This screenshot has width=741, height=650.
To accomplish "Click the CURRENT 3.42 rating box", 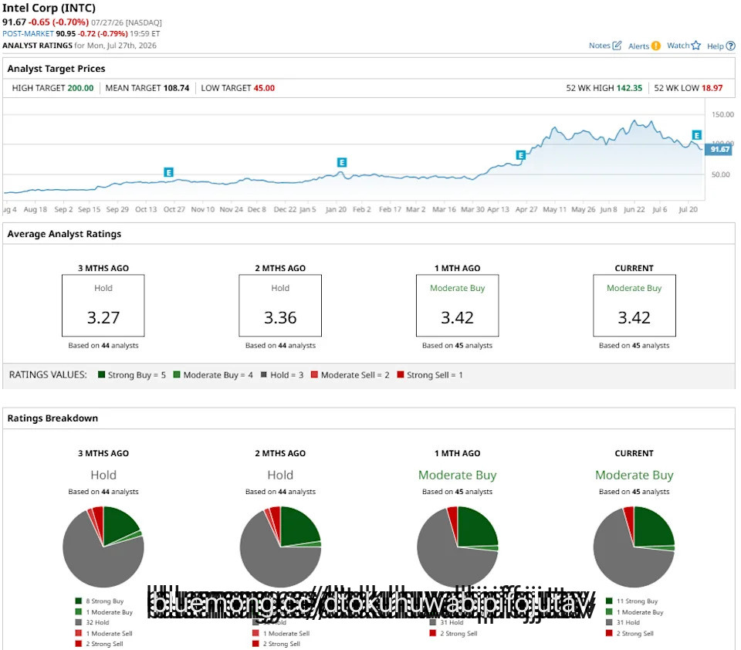I will 634,306.
